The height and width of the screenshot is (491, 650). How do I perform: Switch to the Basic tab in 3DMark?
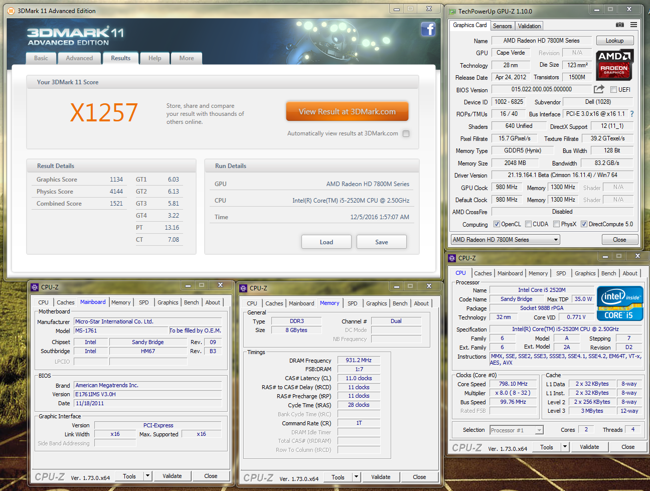[x=41, y=58]
